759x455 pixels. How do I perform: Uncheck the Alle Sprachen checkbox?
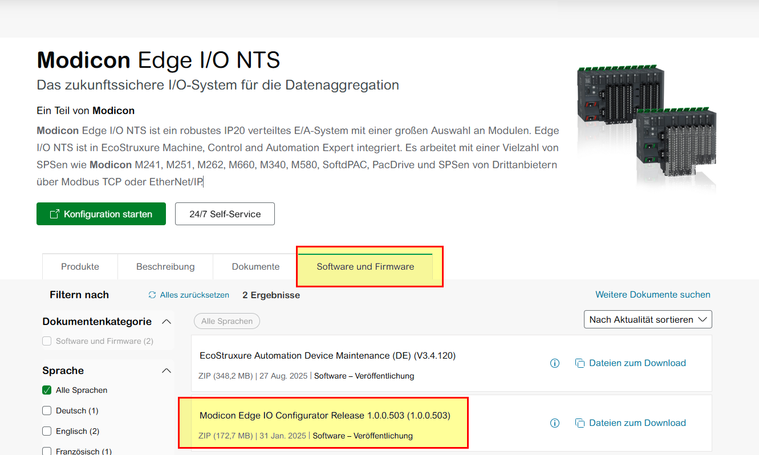coord(47,391)
